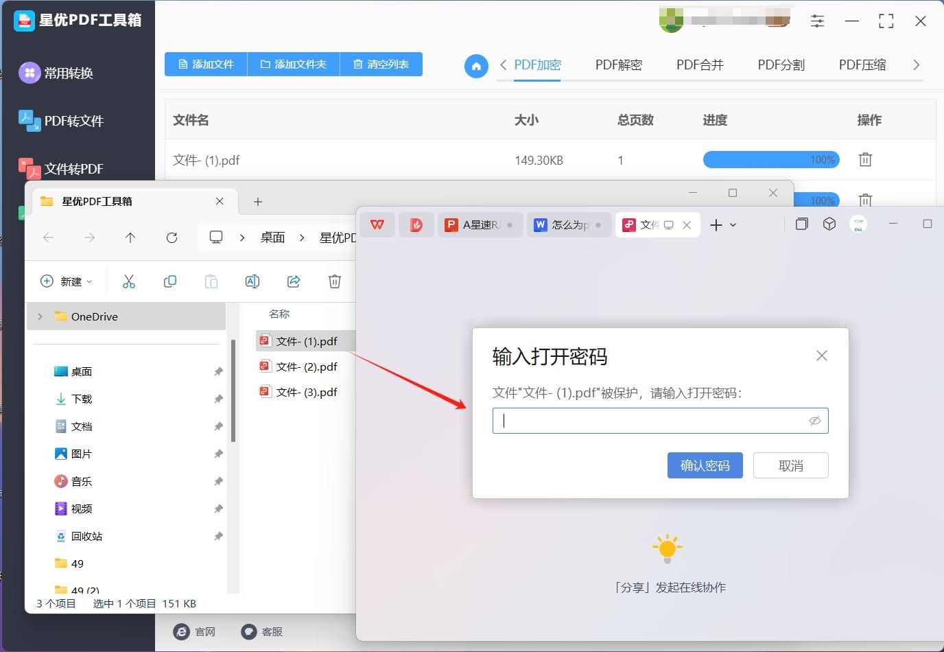Open the 客服 customer service icon
Viewport: 944px width, 652px height.
click(248, 631)
